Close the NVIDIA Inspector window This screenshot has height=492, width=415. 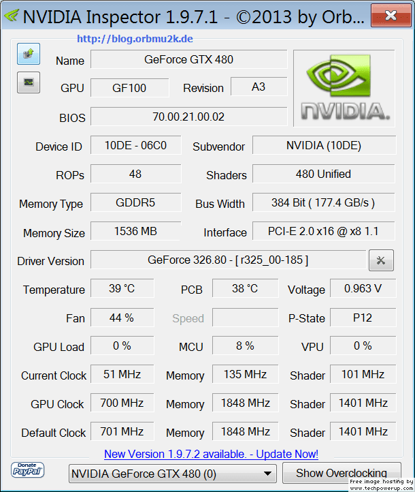coord(391,16)
